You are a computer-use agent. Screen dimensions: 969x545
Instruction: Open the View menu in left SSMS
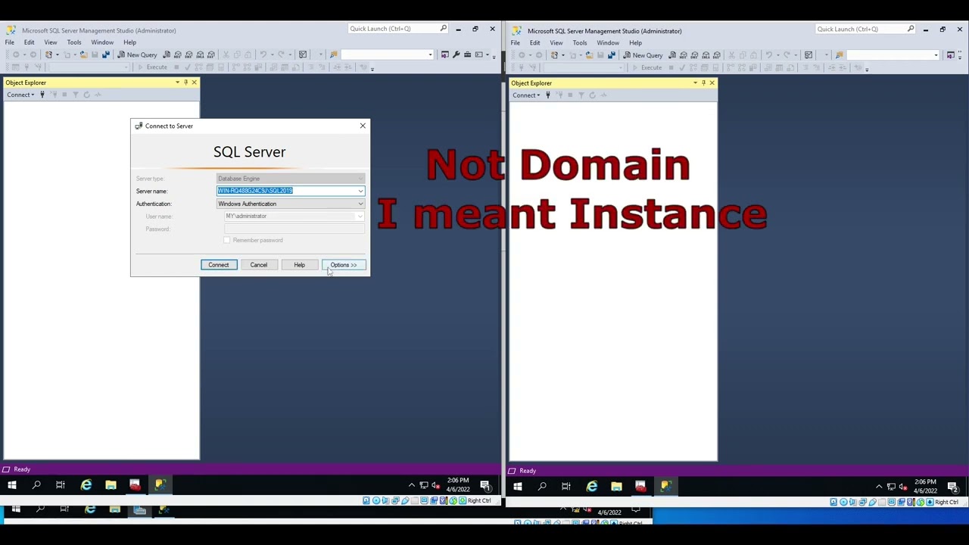click(x=50, y=42)
